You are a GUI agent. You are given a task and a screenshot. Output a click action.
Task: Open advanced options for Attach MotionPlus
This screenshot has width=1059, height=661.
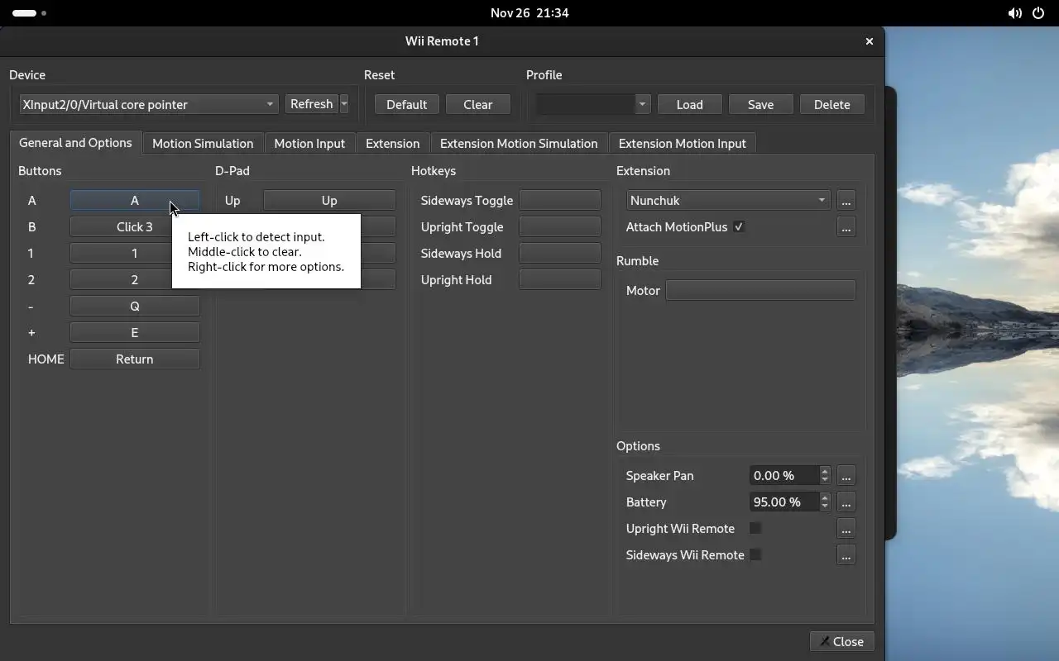[x=846, y=226]
